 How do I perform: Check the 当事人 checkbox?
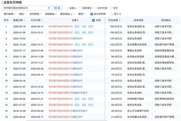tap(67, 8)
